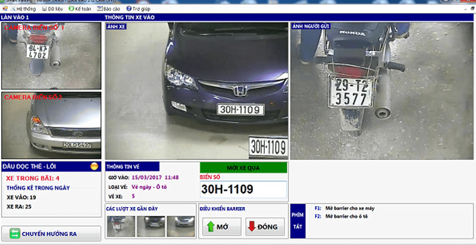Click the green swap arrows icon

coord(14,234)
